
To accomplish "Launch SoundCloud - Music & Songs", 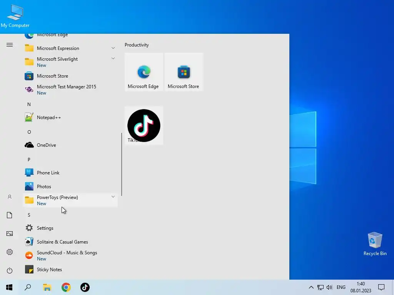I will [70, 255].
